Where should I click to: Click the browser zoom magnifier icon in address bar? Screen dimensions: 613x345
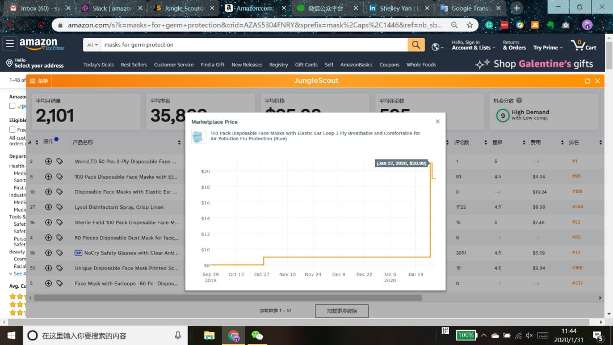click(454, 25)
